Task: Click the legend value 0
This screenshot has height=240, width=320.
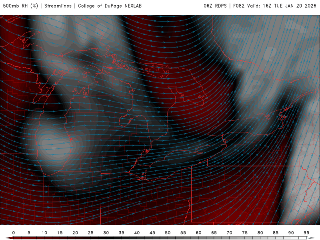Action: click(x=14, y=233)
